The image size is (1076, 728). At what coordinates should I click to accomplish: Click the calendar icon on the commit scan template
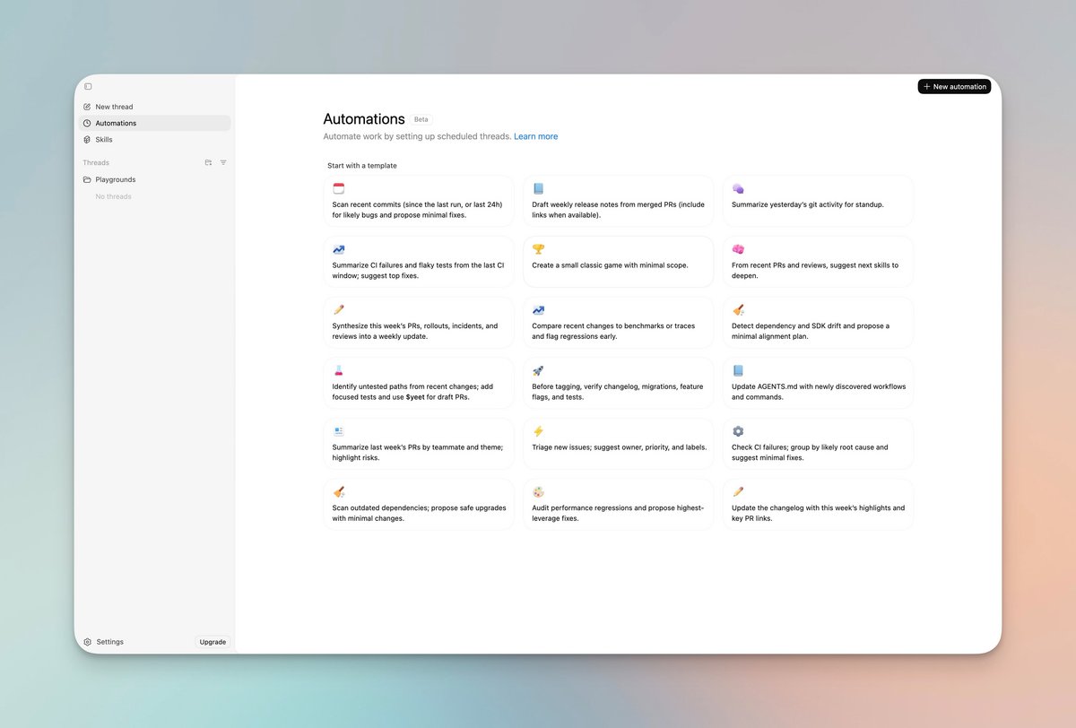pos(338,188)
